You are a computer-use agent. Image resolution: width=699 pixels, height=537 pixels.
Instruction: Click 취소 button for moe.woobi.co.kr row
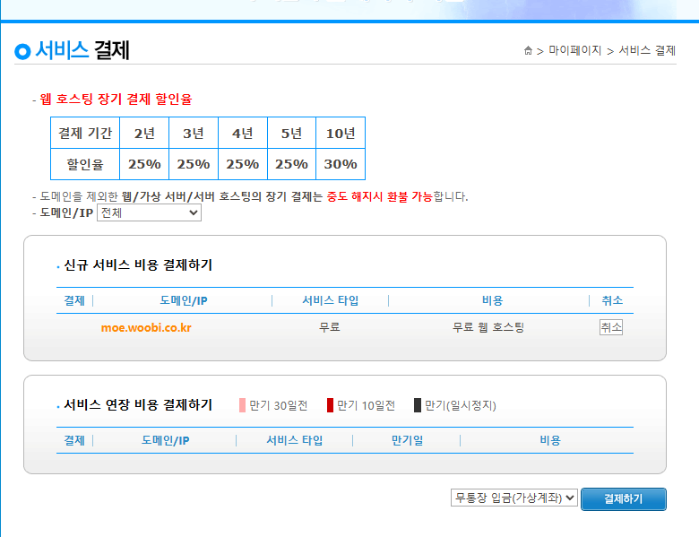click(611, 327)
